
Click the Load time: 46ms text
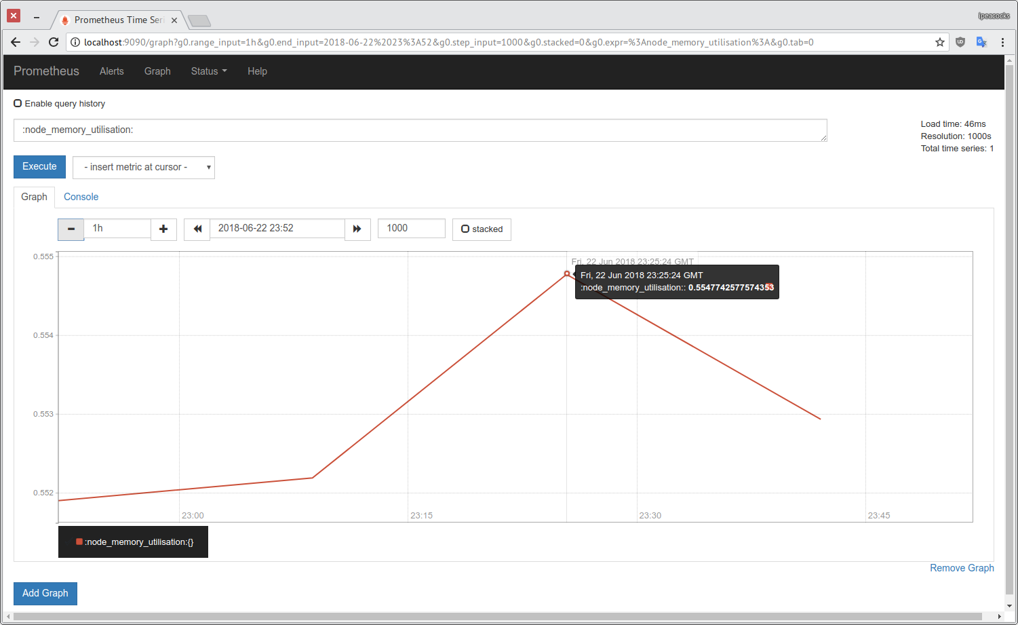click(x=953, y=124)
